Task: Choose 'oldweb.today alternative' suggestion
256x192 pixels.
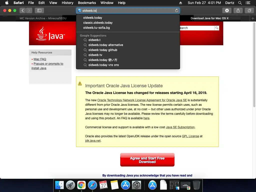Action: (x=128, y=45)
